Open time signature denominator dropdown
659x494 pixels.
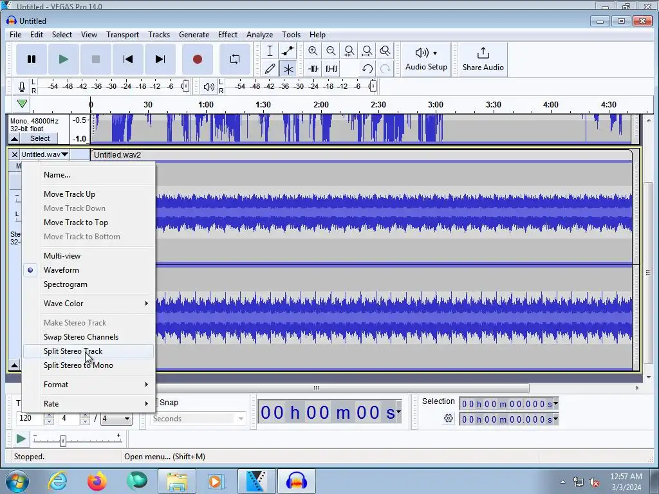pyautogui.click(x=116, y=419)
